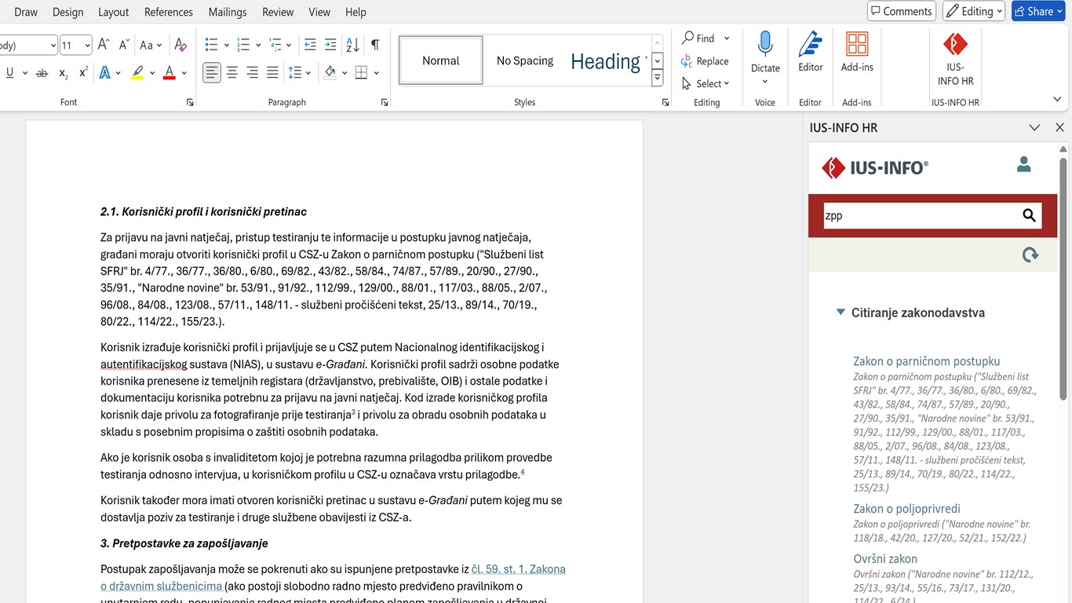This screenshot has height=603, width=1072.
Task: Click the refresh arrow in IUS-INFO panel
Action: tap(1030, 254)
